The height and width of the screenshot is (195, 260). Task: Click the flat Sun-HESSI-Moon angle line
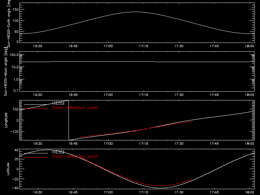[137, 62]
